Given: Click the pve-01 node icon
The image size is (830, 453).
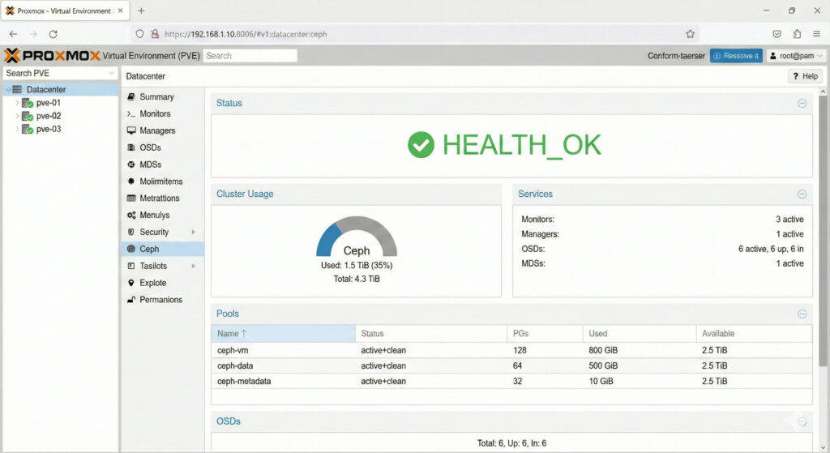Looking at the screenshot, I should click(x=28, y=103).
